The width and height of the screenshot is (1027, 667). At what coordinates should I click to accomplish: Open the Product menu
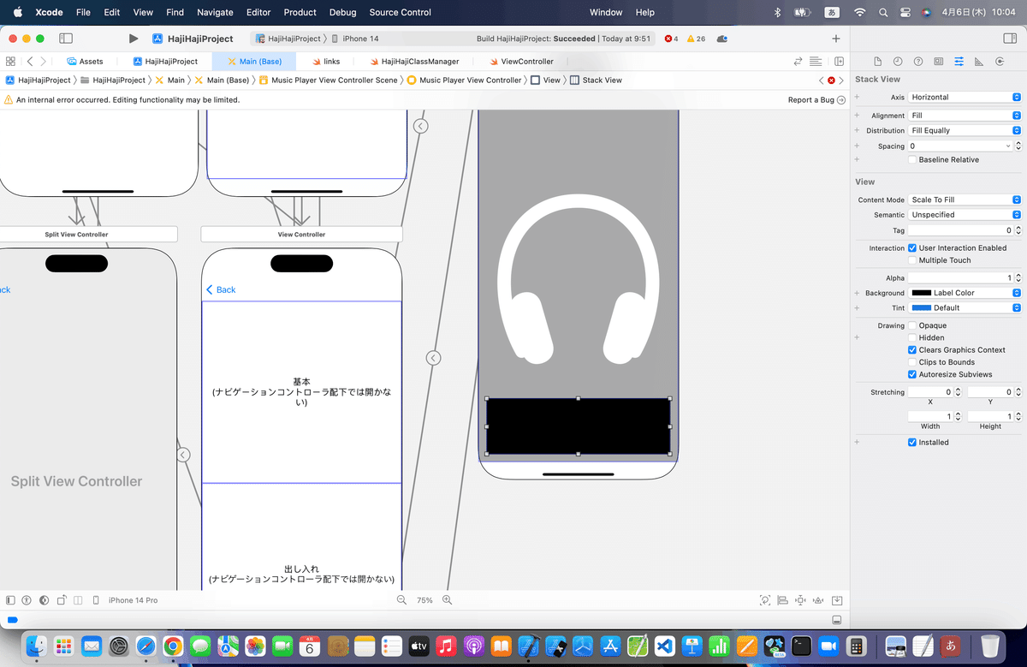300,12
